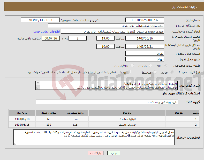Click the بازگشت back button
Screen dimensions: 204x160
point(96,153)
